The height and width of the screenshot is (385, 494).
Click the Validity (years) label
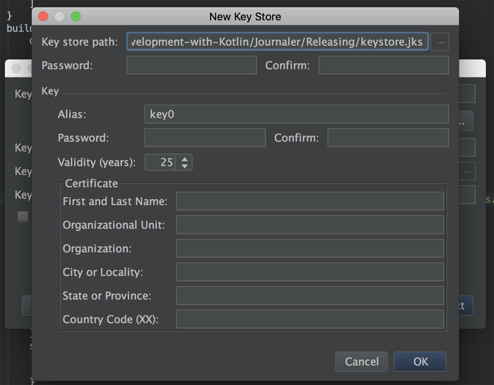(x=97, y=162)
